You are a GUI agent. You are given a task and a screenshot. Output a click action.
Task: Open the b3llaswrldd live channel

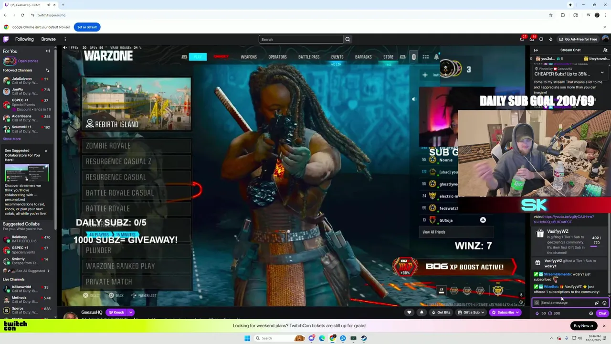27,289
